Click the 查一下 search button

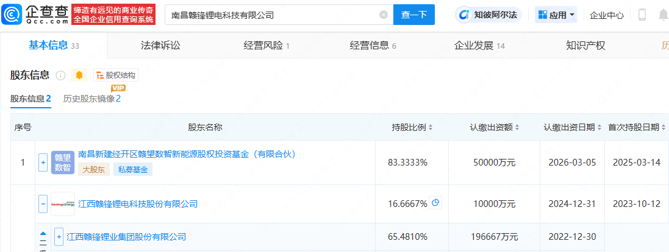tap(414, 15)
